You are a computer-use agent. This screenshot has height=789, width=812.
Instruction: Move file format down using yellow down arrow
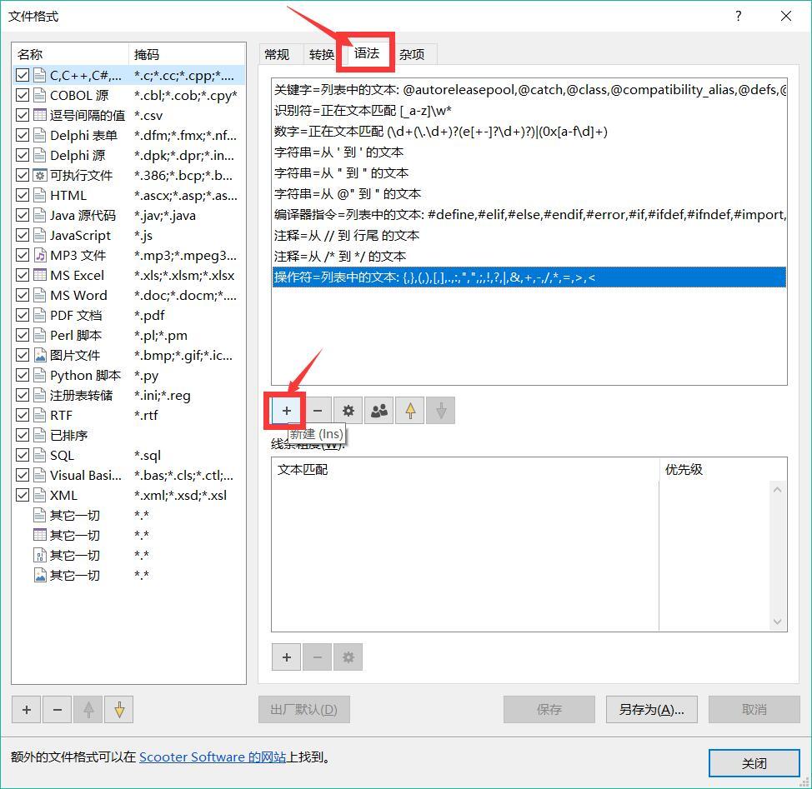click(118, 709)
